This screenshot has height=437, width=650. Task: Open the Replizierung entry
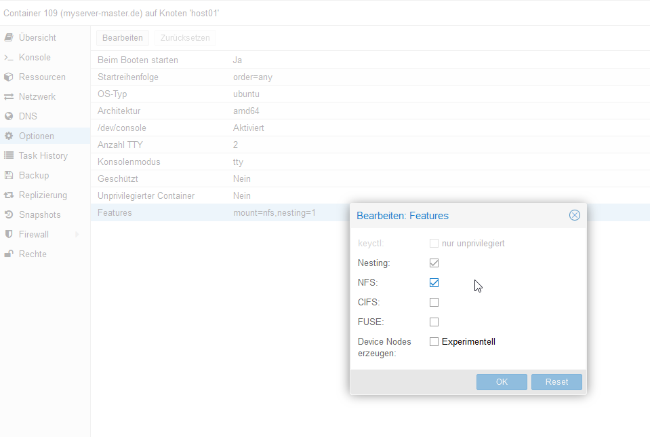[45, 195]
